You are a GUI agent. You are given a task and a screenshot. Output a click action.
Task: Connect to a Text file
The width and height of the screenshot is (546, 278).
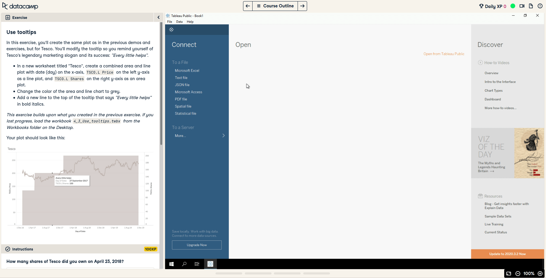pyautogui.click(x=181, y=77)
